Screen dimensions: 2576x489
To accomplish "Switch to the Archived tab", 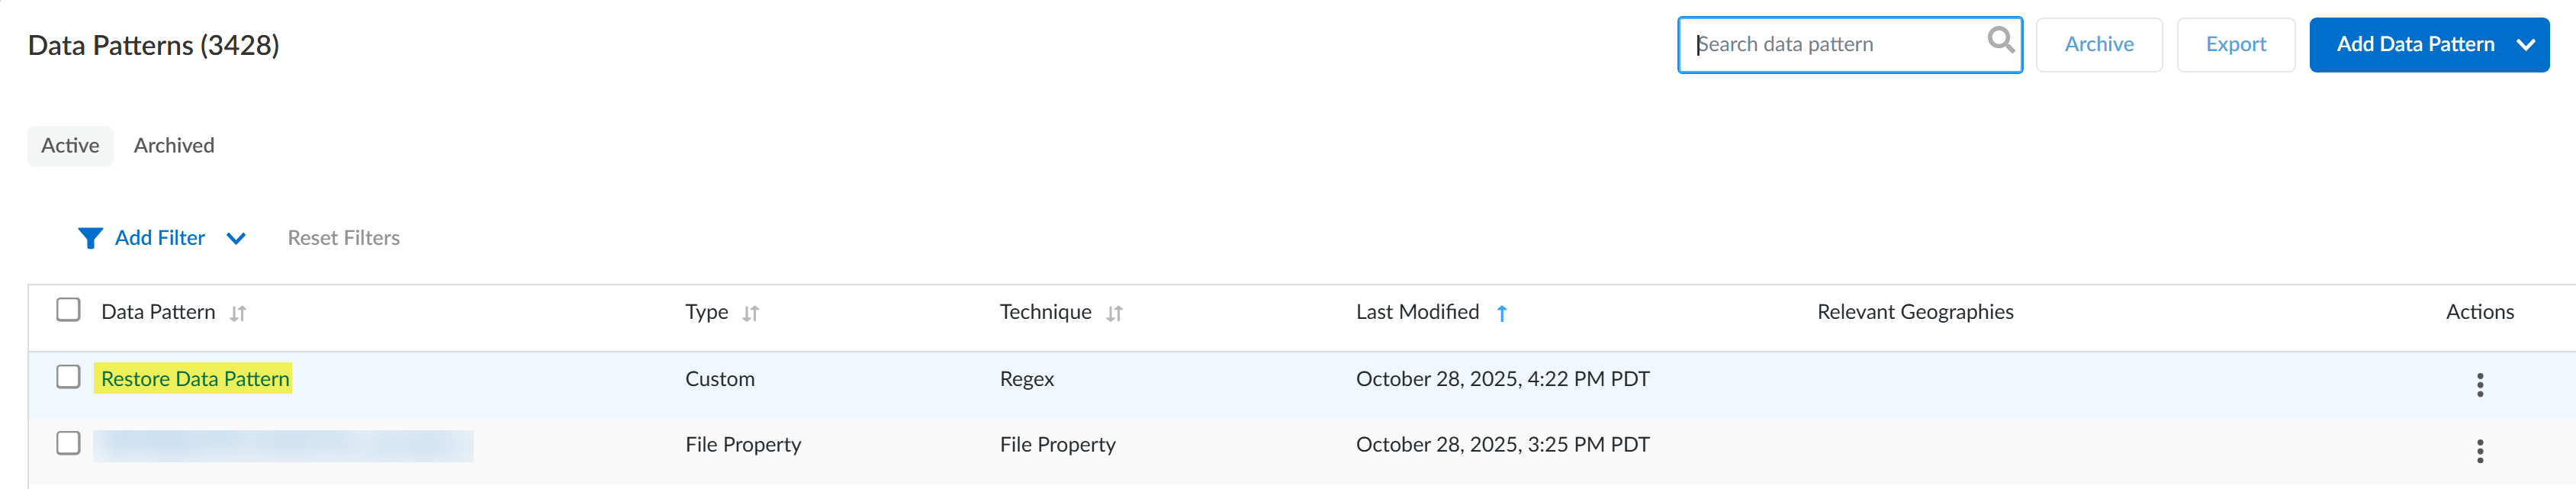I will [174, 146].
